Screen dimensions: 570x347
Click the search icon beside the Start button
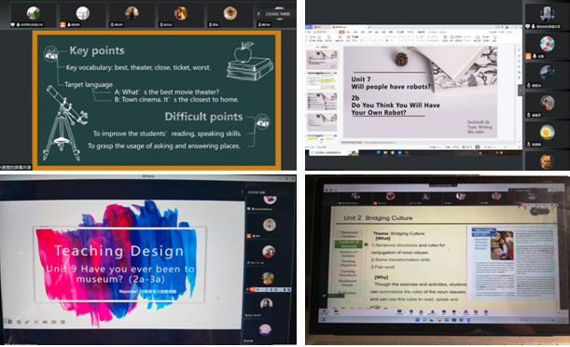[424, 320]
